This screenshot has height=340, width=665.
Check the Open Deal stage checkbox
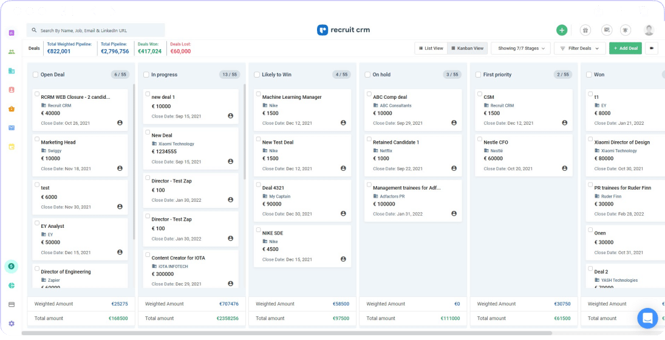(35, 75)
